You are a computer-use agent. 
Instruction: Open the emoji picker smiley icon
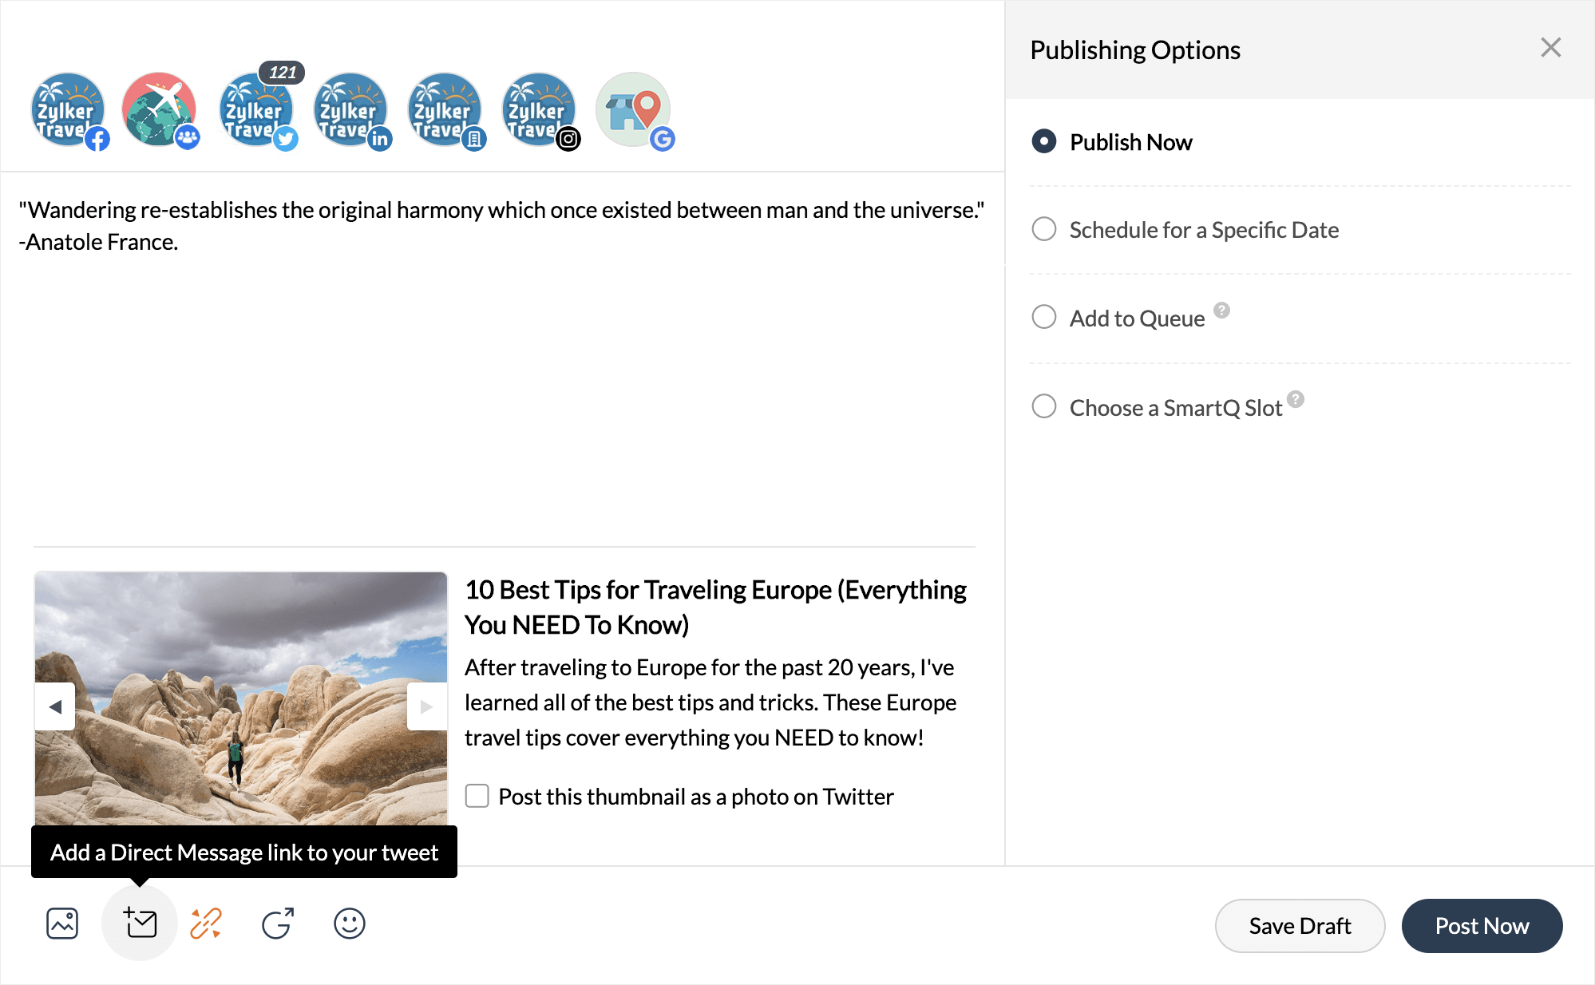[350, 924]
